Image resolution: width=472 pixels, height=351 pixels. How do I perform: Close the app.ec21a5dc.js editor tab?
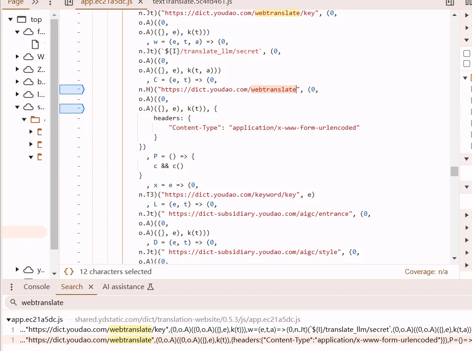tap(140, 2)
